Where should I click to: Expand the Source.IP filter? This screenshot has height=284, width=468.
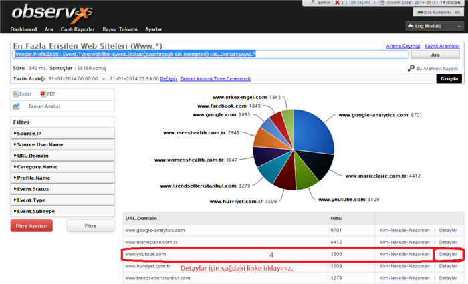pos(62,134)
